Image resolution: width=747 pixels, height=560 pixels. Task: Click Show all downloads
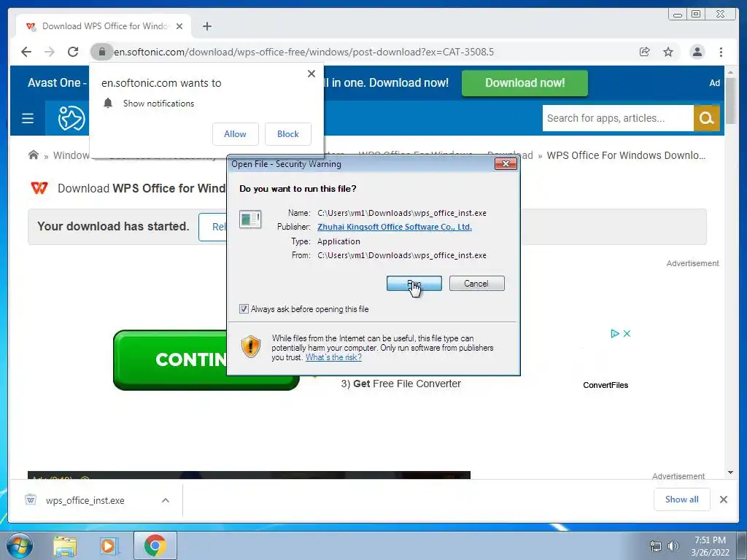(x=682, y=499)
